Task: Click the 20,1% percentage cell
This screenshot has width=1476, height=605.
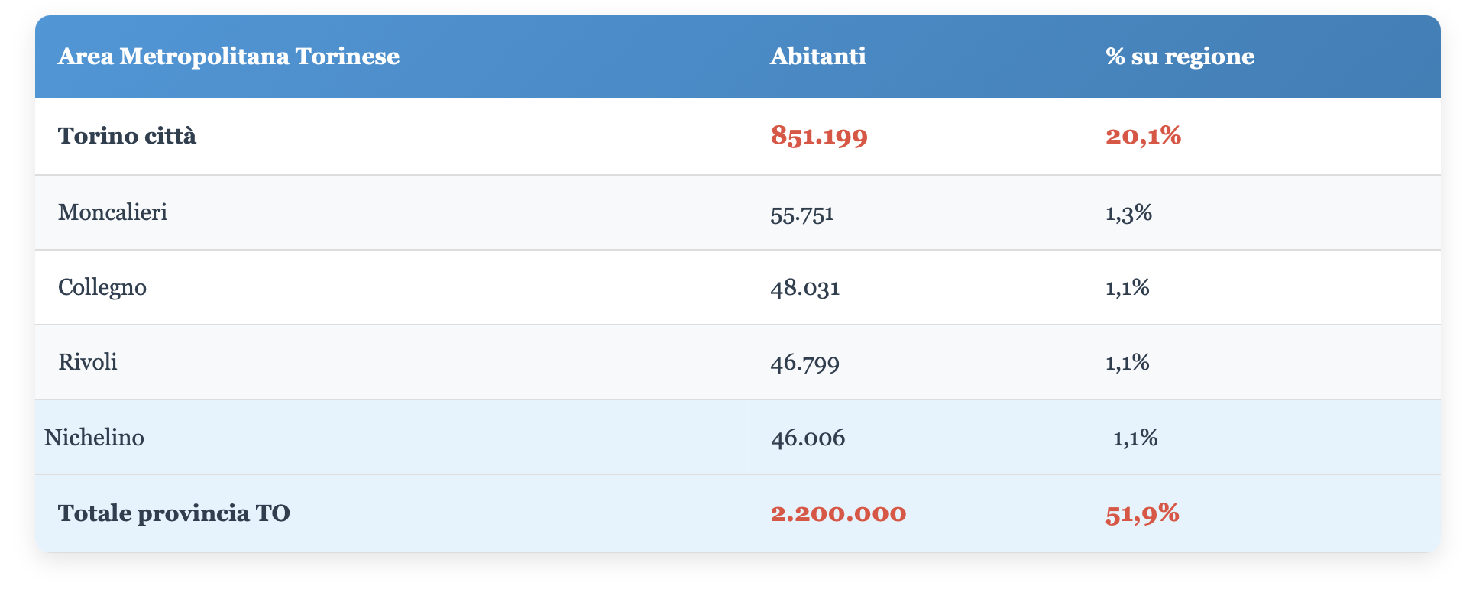Action: 1143,136
